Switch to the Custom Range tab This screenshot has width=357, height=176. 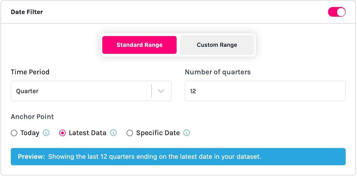pyautogui.click(x=217, y=45)
